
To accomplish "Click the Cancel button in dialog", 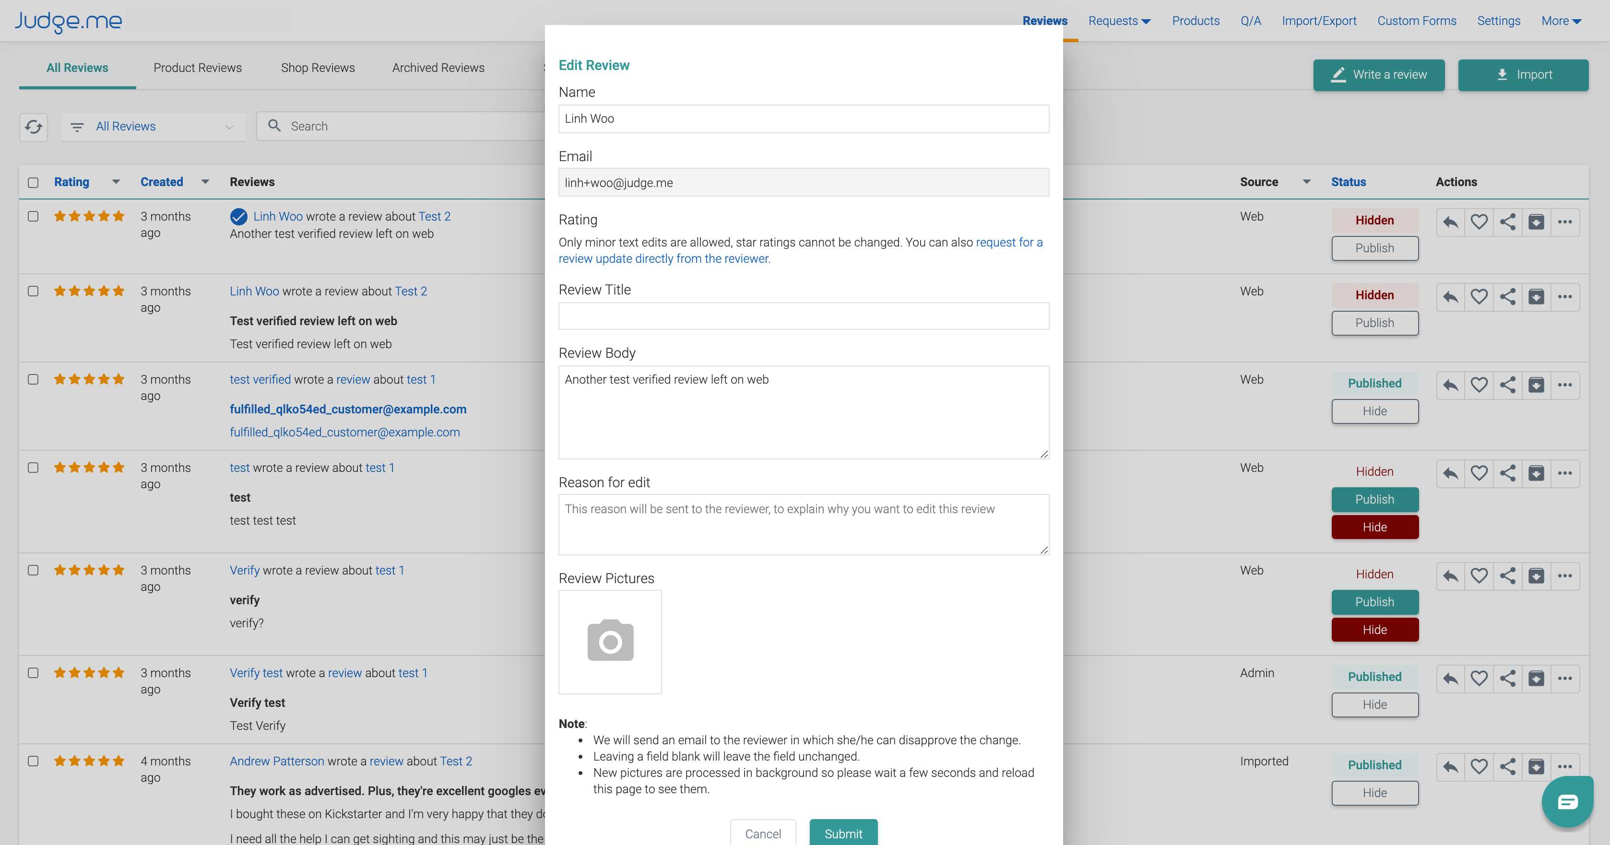I will pyautogui.click(x=763, y=833).
